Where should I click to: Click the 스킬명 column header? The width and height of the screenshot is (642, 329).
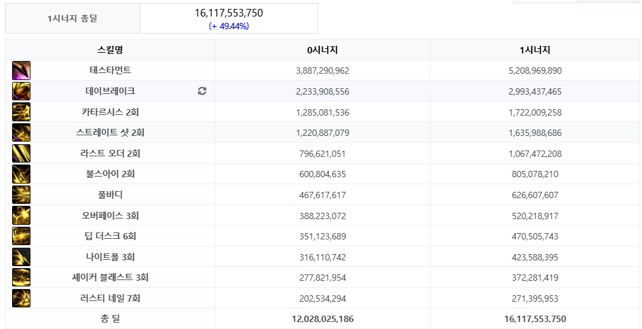click(110, 50)
